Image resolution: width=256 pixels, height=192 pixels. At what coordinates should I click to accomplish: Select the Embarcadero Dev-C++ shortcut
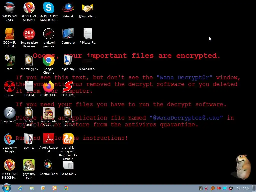pyautogui.click(x=29, y=38)
